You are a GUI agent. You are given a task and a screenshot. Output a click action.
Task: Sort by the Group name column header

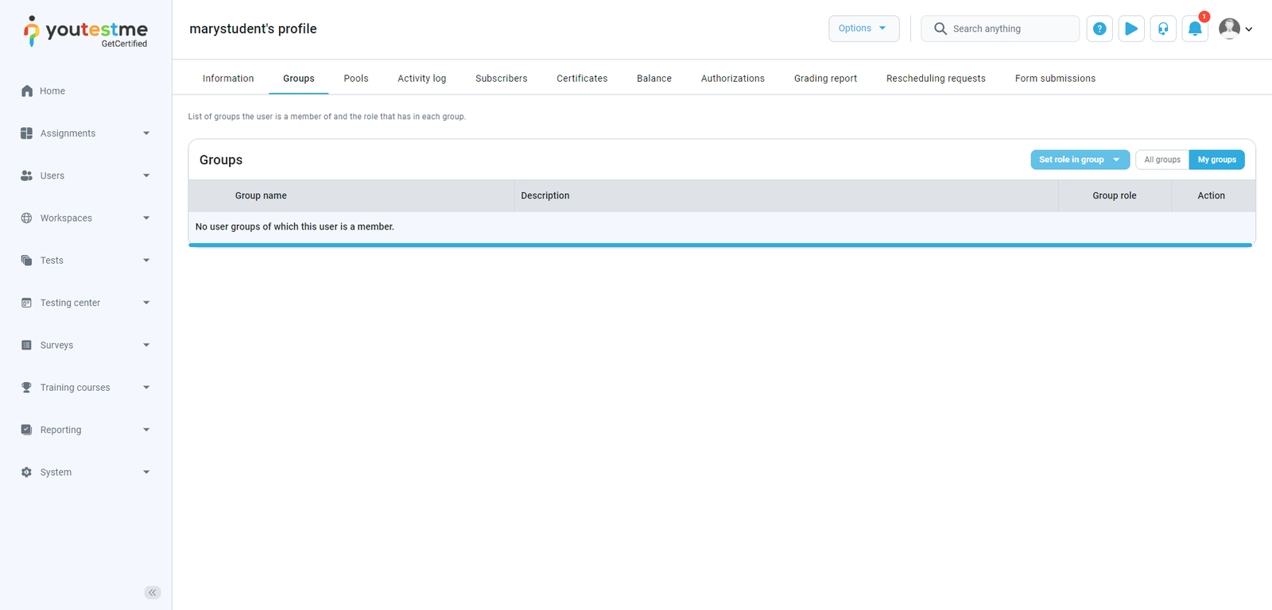[261, 195]
